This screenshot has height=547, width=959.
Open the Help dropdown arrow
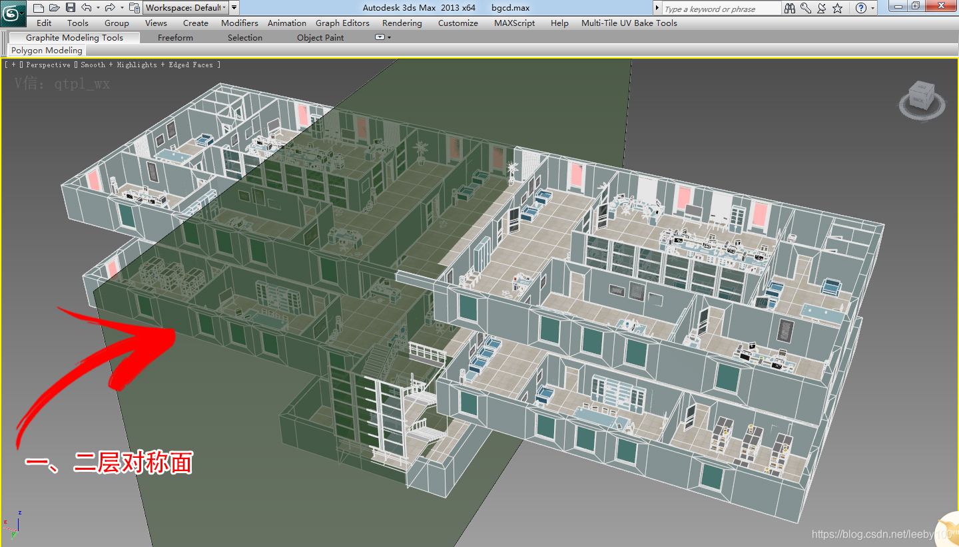tap(873, 9)
